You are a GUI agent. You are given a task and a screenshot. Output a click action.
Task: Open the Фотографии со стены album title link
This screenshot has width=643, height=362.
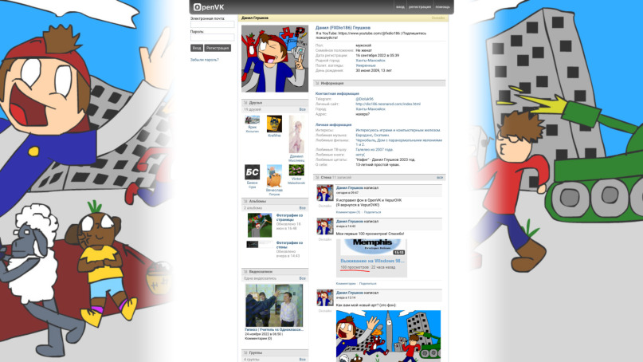click(289, 245)
